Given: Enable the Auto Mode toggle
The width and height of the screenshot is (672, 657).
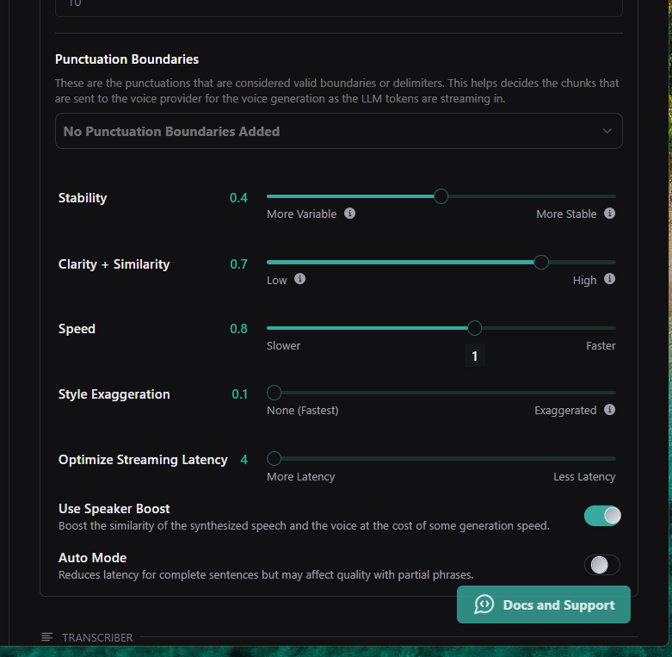Looking at the screenshot, I should [602, 565].
